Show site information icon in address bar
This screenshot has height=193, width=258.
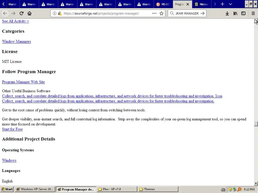tap(55, 14)
